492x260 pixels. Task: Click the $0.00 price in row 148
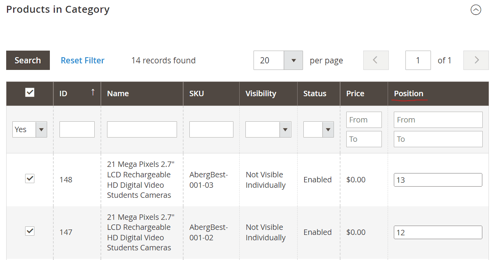tap(356, 180)
